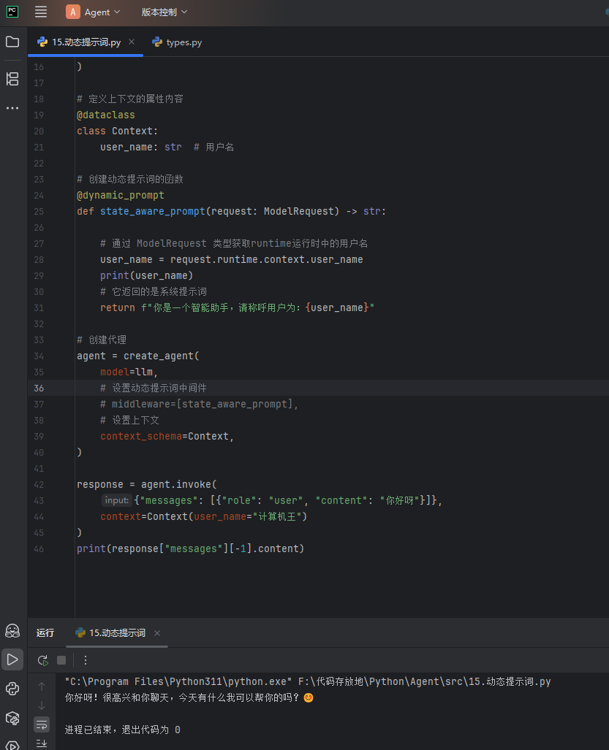This screenshot has width=609, height=750.
Task: Expand the Agent project dropdown
Action: [93, 12]
